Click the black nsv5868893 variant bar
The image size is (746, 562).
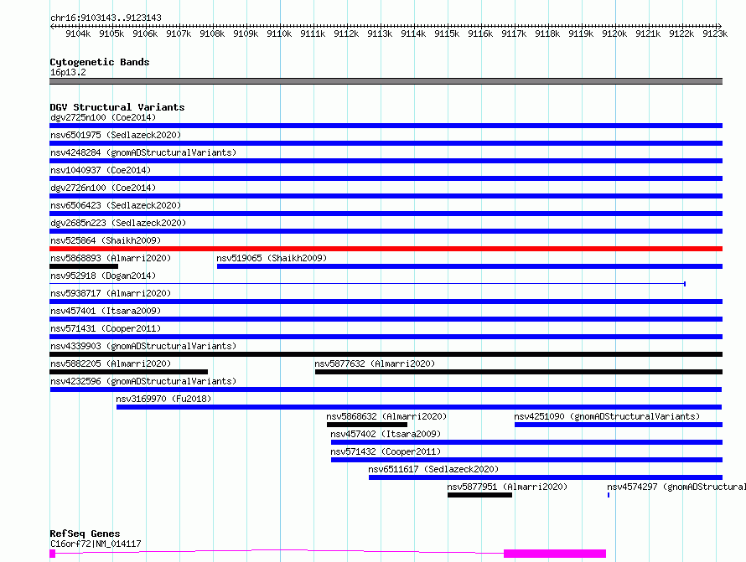pyautogui.click(x=84, y=266)
